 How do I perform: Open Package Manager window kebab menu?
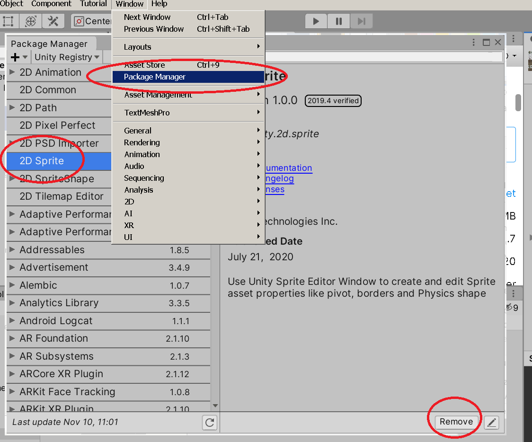click(x=473, y=43)
